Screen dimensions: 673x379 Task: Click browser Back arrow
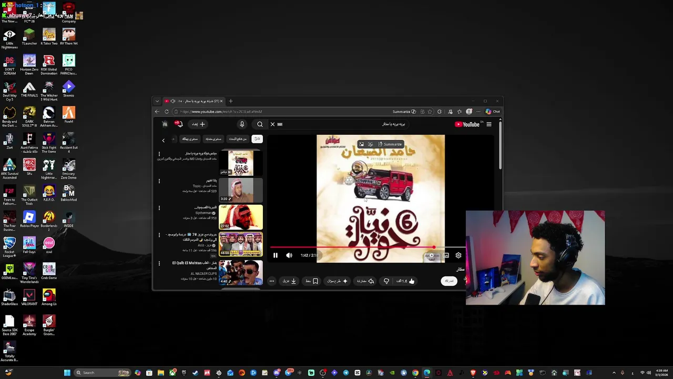pyautogui.click(x=157, y=112)
